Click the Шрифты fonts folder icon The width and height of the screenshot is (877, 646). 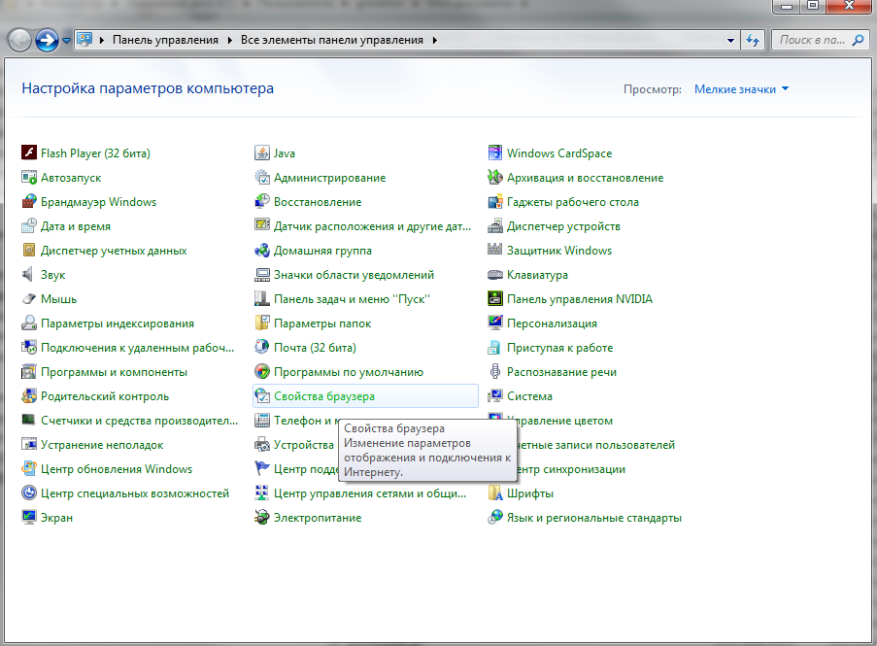click(x=494, y=493)
